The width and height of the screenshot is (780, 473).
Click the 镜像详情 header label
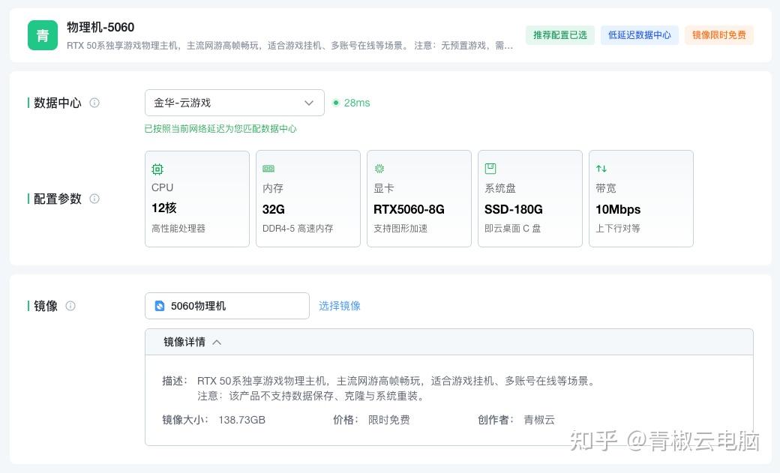pos(184,342)
